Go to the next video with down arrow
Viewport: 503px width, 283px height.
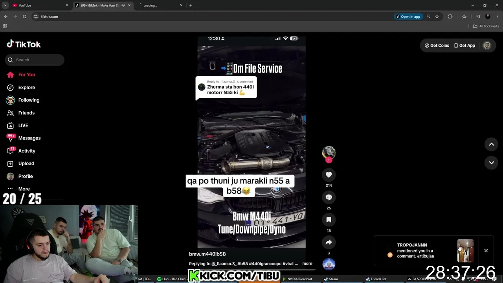pos(491,162)
